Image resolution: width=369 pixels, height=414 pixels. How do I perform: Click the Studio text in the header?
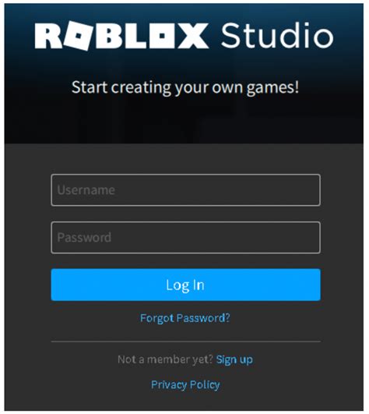[277, 35]
